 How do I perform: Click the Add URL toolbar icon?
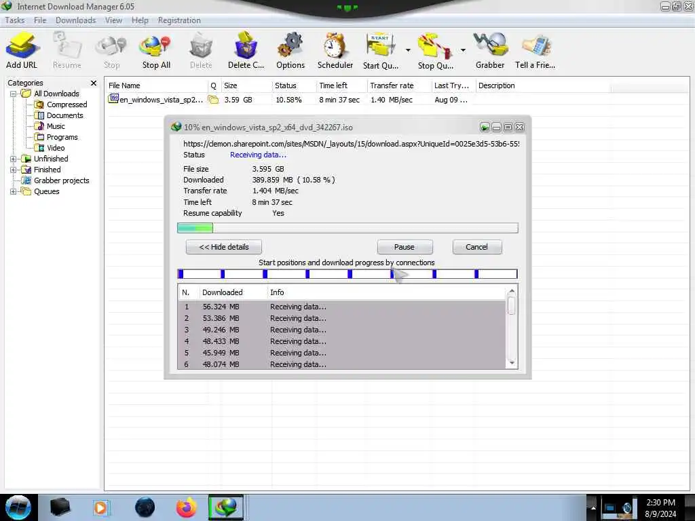pos(22,50)
